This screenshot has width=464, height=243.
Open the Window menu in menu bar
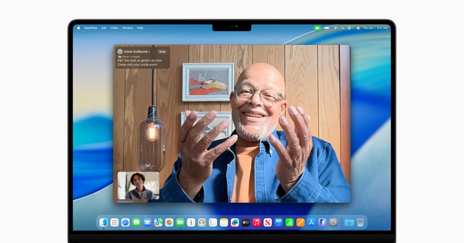click(x=127, y=28)
